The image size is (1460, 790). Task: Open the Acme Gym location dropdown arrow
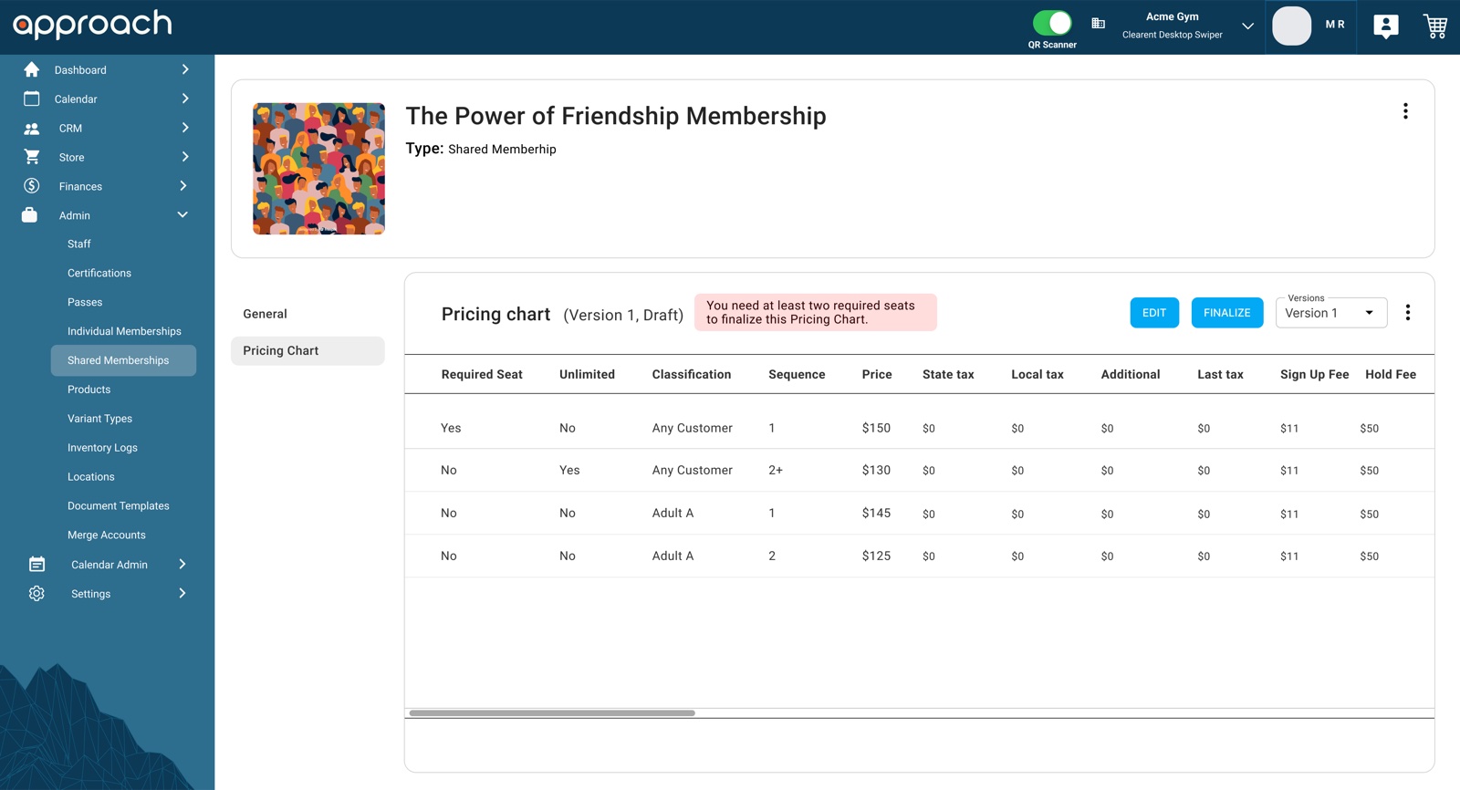pyautogui.click(x=1248, y=26)
